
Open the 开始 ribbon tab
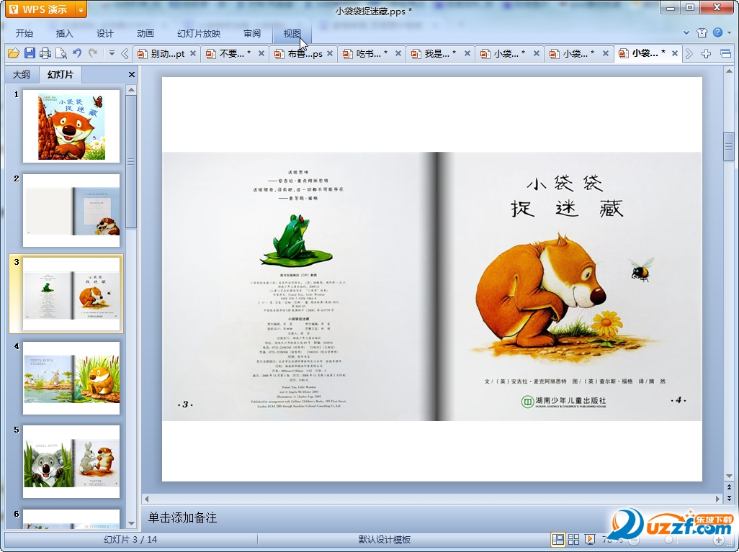pyautogui.click(x=24, y=33)
